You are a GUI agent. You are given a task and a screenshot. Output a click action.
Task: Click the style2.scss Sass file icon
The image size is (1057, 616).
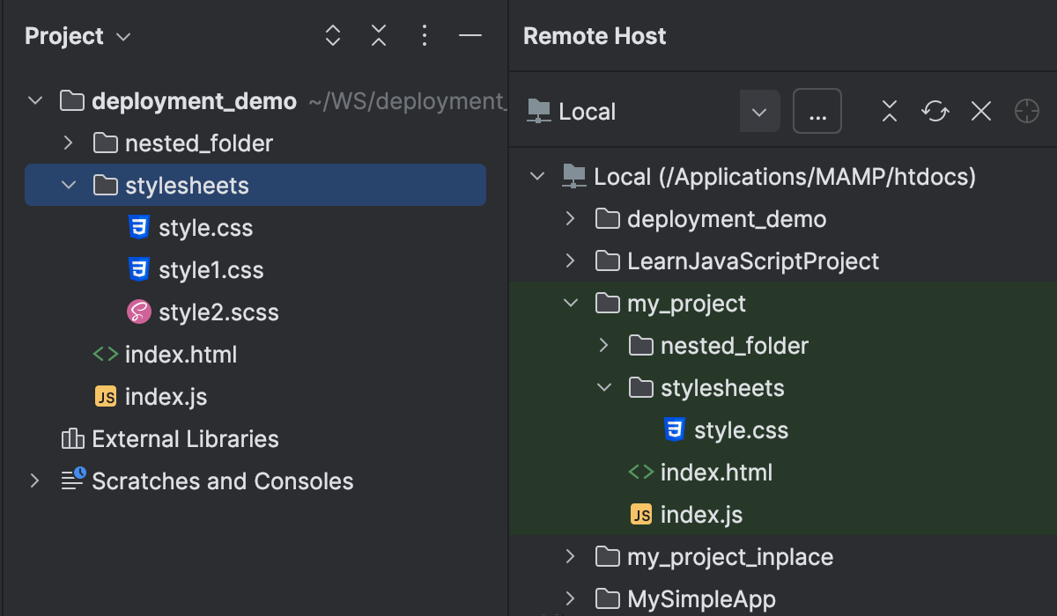tap(138, 312)
